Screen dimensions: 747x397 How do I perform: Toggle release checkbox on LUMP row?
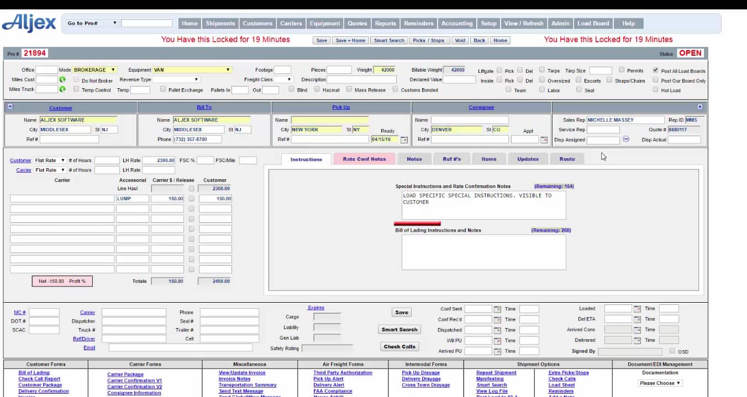pos(192,198)
